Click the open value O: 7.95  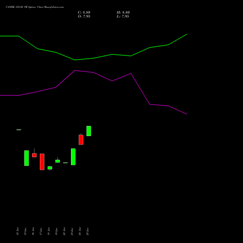(84, 17)
